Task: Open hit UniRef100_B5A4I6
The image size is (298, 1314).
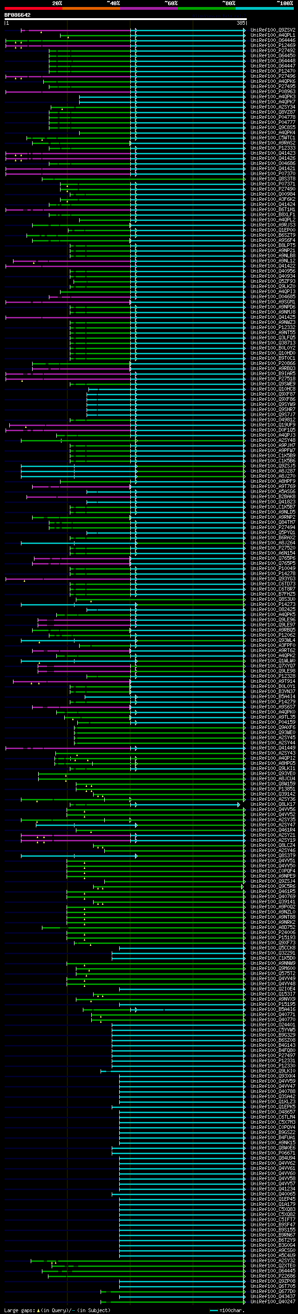Action: tap(273, 1010)
